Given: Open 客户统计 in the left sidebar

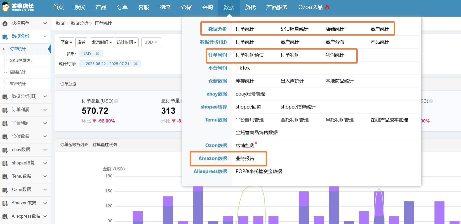Looking at the screenshot, I should [18, 84].
